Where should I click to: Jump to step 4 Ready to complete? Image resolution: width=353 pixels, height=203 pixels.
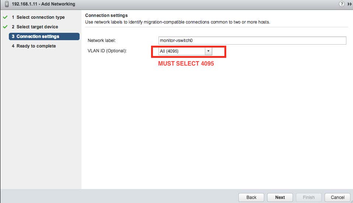click(x=34, y=46)
